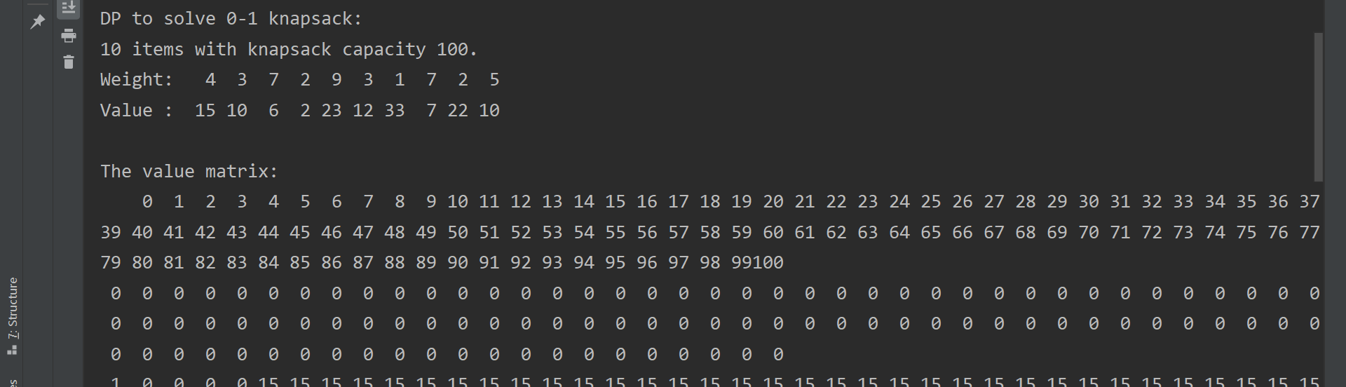
Task: Click the 'Weight:' output label
Action: coord(136,80)
